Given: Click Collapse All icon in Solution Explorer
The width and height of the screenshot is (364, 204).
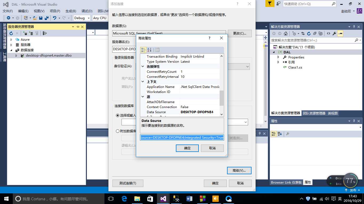Looking at the screenshot, I should (x=315, y=33).
